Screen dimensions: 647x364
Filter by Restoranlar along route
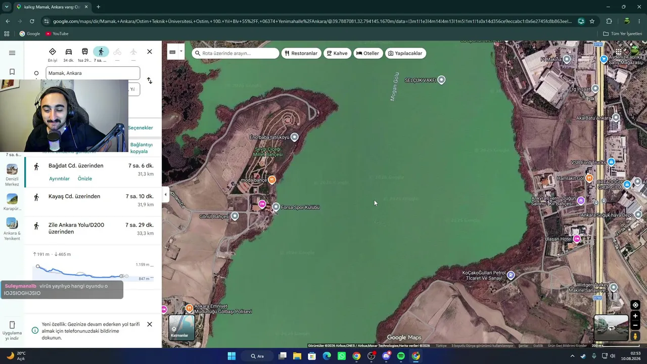[x=301, y=53]
